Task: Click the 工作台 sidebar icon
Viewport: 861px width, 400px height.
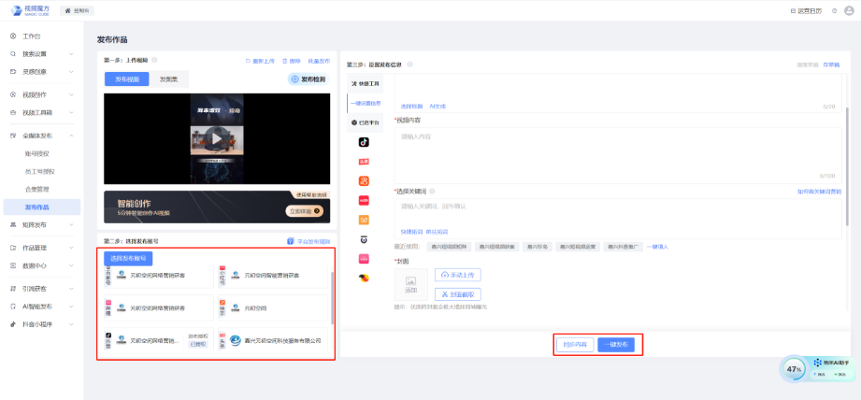Action: click(13, 36)
